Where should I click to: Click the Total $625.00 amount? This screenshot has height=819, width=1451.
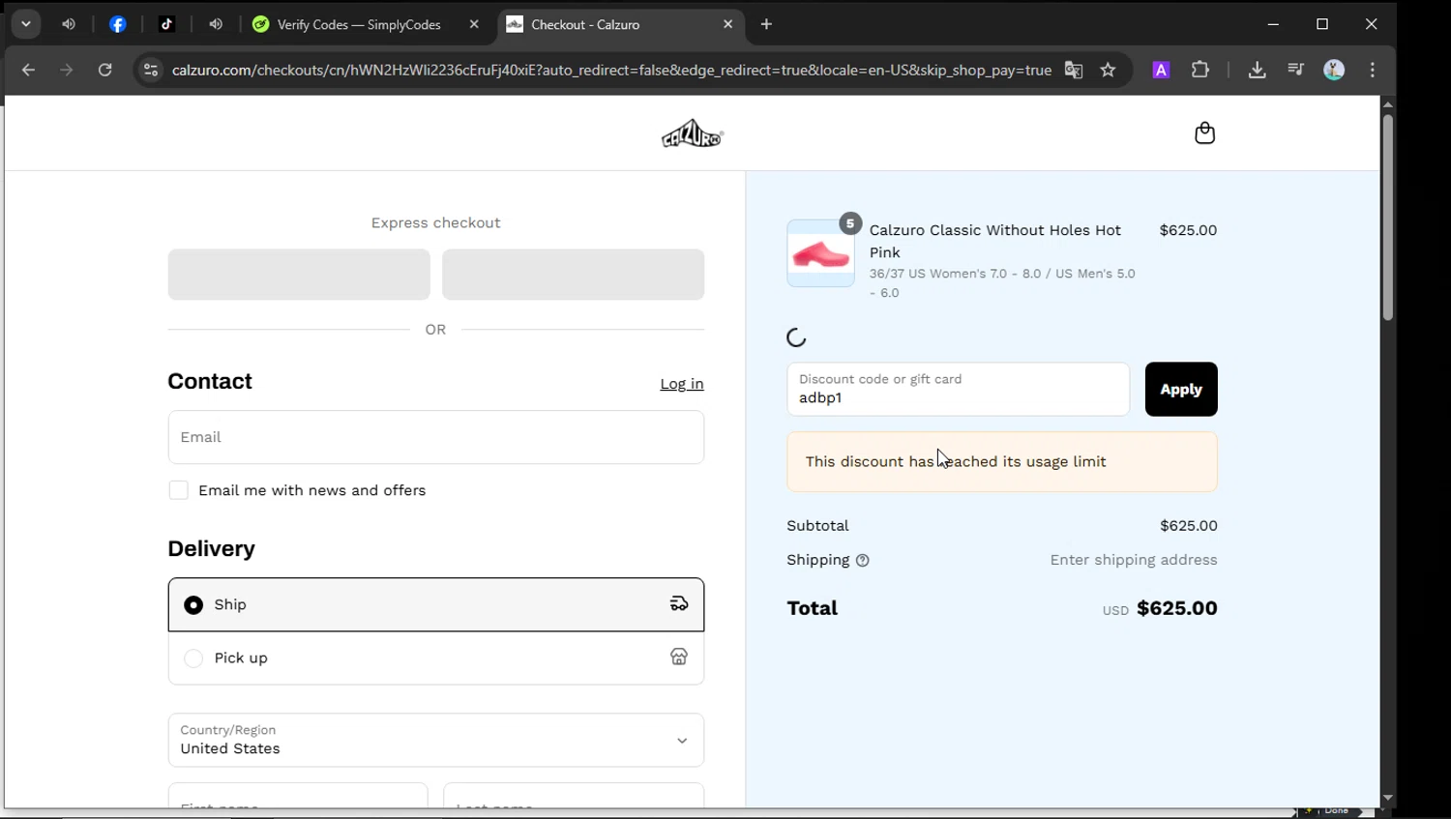click(1177, 608)
